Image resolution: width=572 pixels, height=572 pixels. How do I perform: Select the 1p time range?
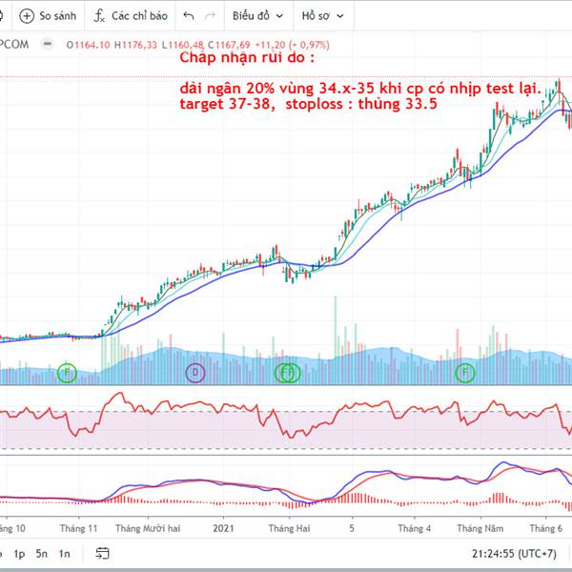(x=19, y=554)
